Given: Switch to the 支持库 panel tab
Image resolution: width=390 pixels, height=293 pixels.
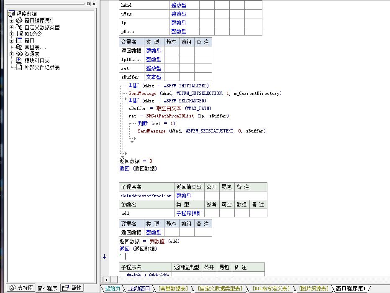Looking at the screenshot, I should tap(21, 288).
